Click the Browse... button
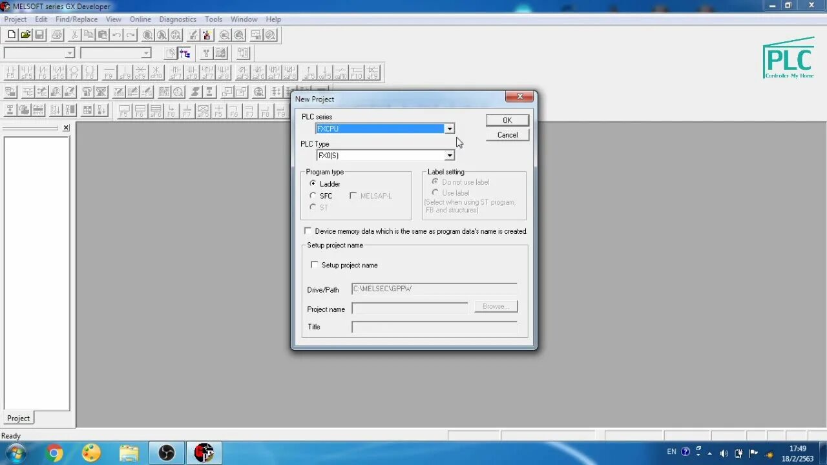The width and height of the screenshot is (827, 465). pyautogui.click(x=496, y=306)
